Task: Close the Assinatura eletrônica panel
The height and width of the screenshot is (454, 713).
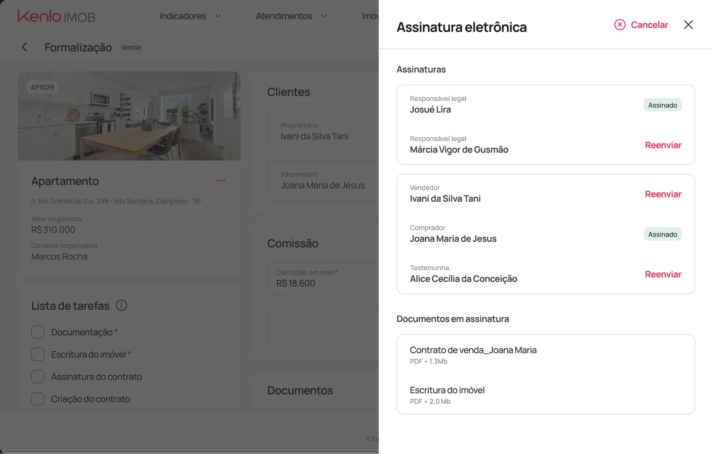Action: point(688,25)
